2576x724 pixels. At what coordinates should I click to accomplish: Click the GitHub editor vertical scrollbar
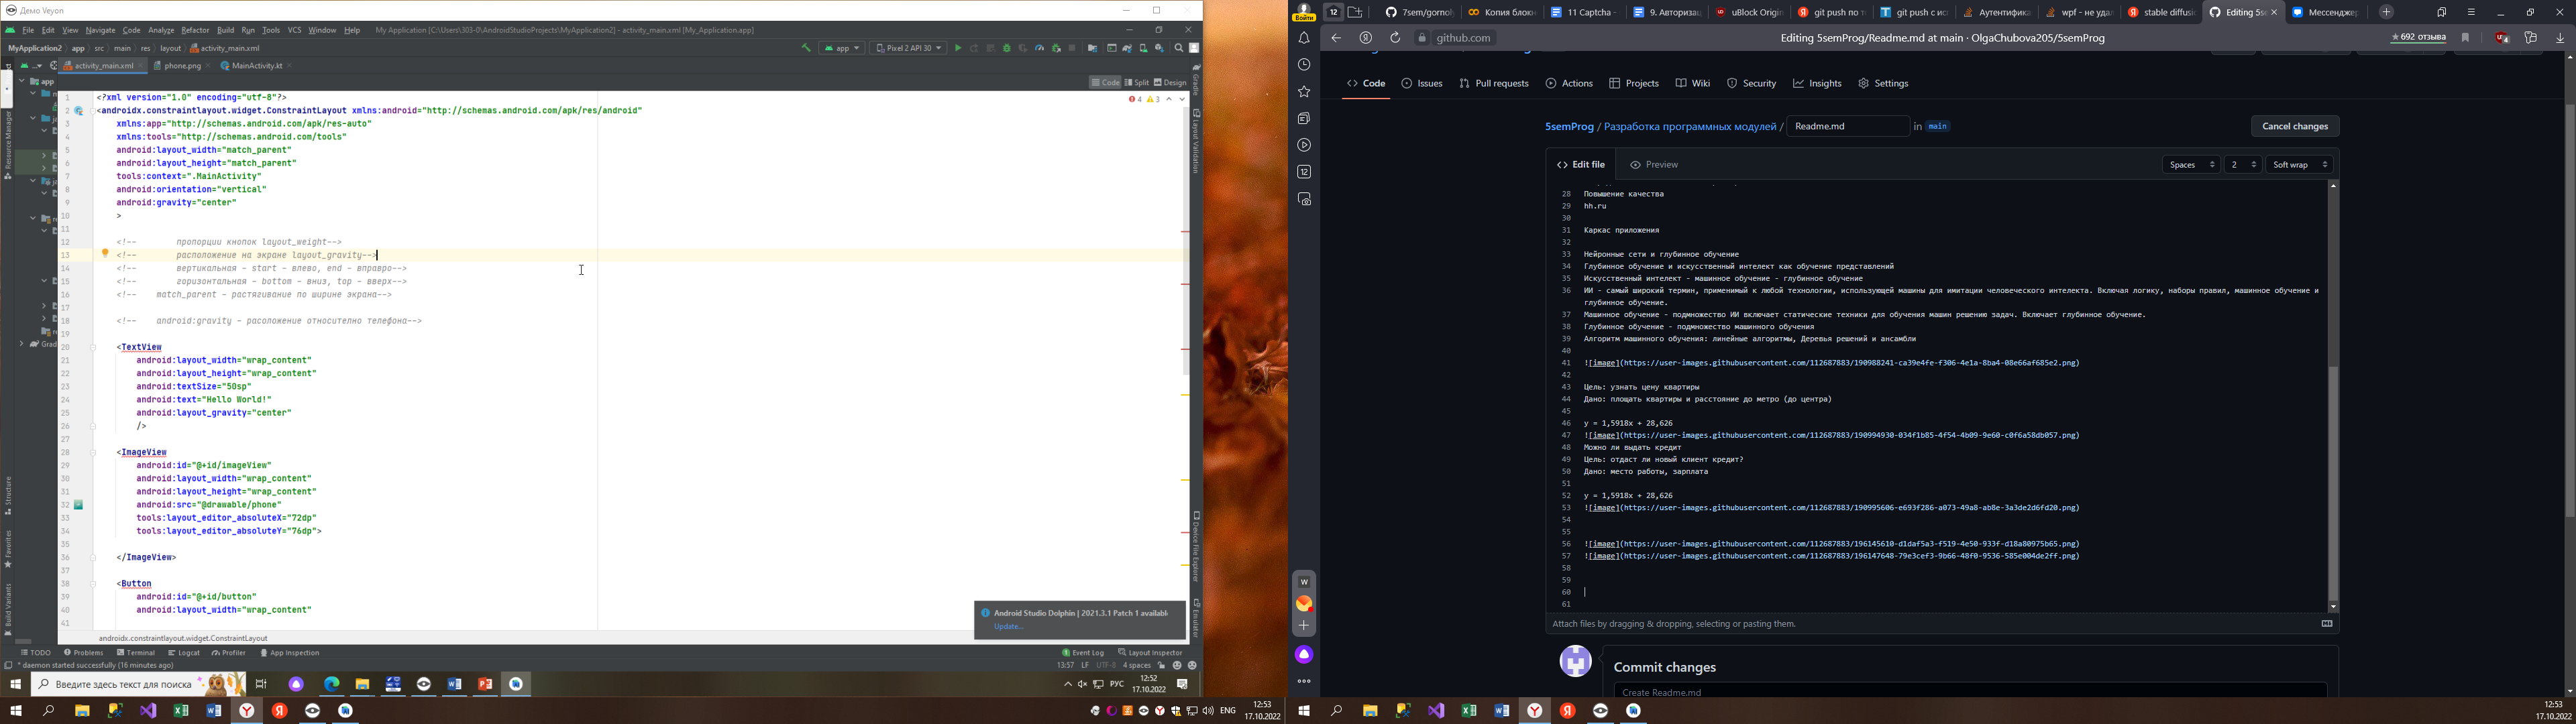pyautogui.click(x=2334, y=397)
